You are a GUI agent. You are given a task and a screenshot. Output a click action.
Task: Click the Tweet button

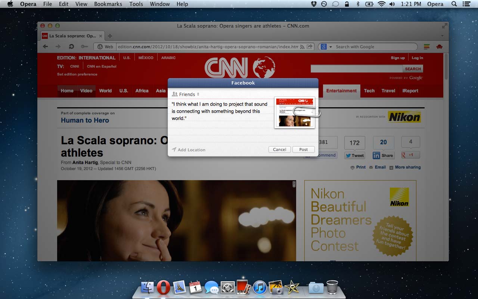(354, 155)
